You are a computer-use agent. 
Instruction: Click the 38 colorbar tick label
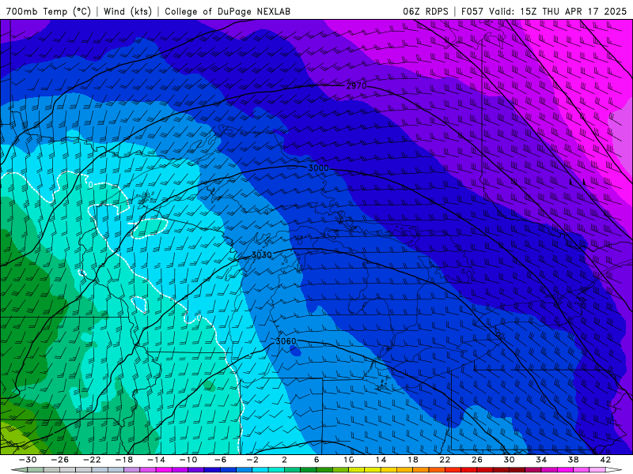pyautogui.click(x=573, y=460)
